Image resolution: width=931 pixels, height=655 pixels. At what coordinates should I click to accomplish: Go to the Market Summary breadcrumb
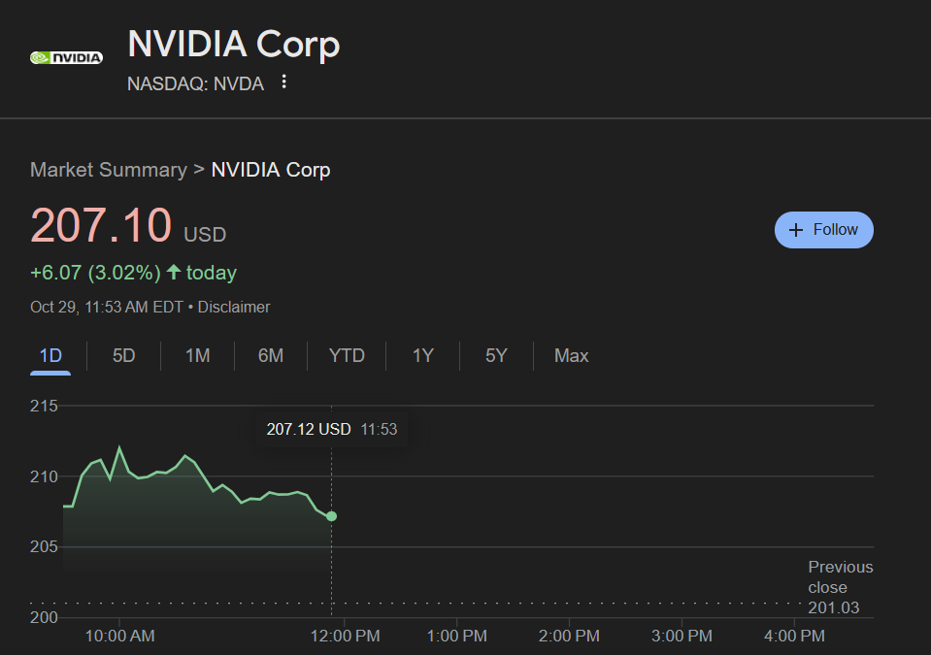click(x=108, y=170)
